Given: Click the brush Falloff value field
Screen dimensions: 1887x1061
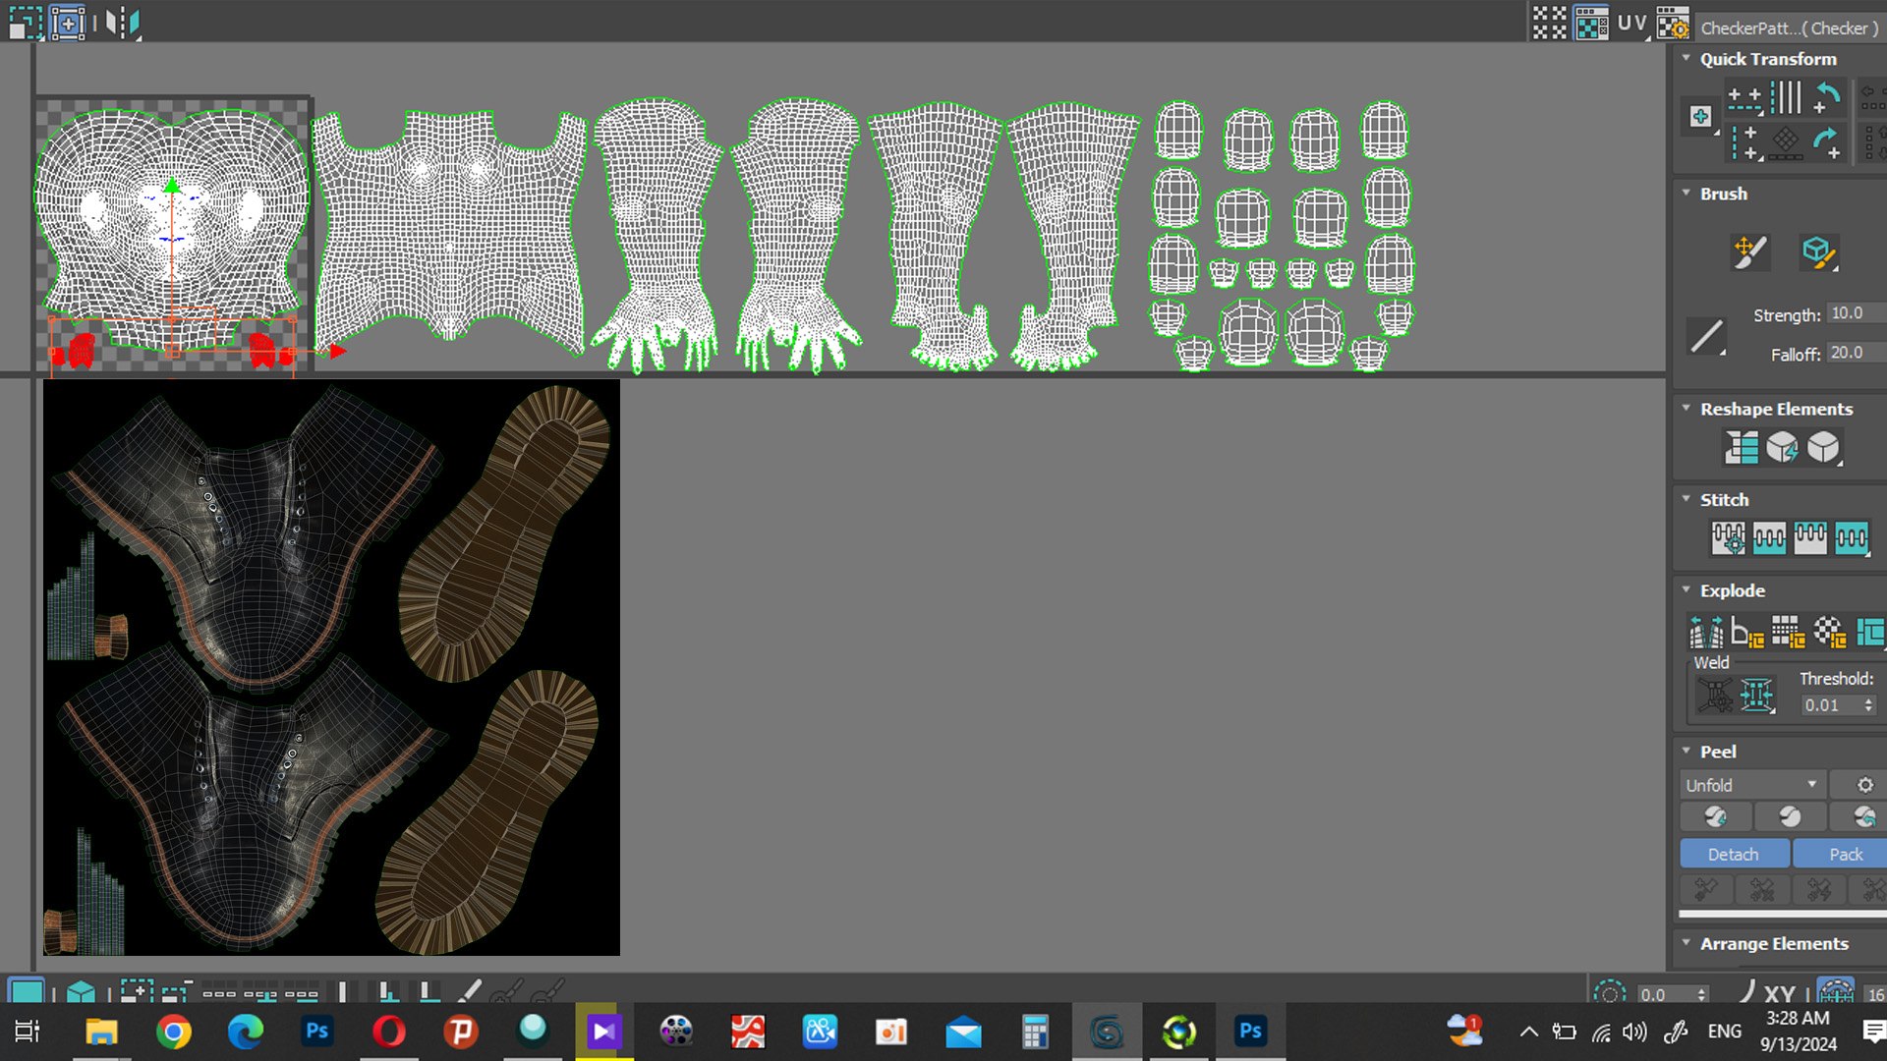Looking at the screenshot, I should tap(1857, 353).
